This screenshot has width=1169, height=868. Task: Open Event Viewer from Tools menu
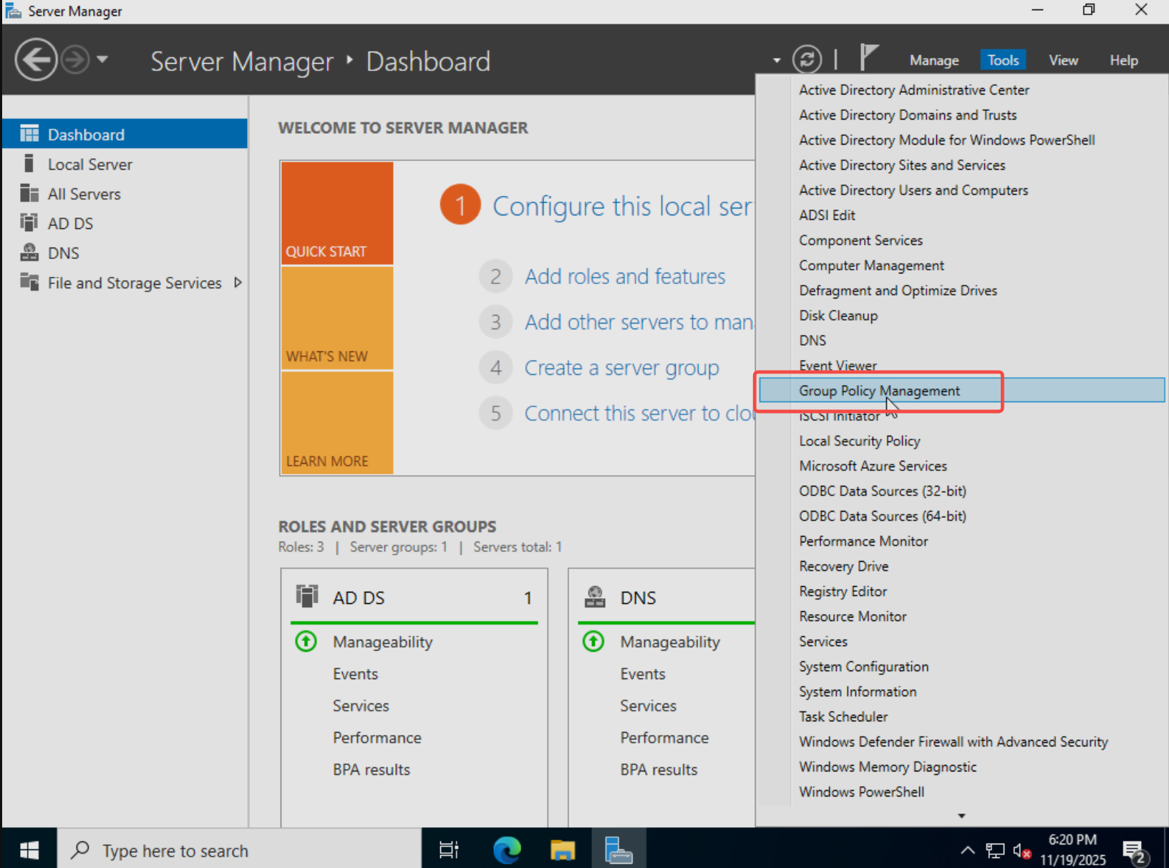[x=838, y=366]
